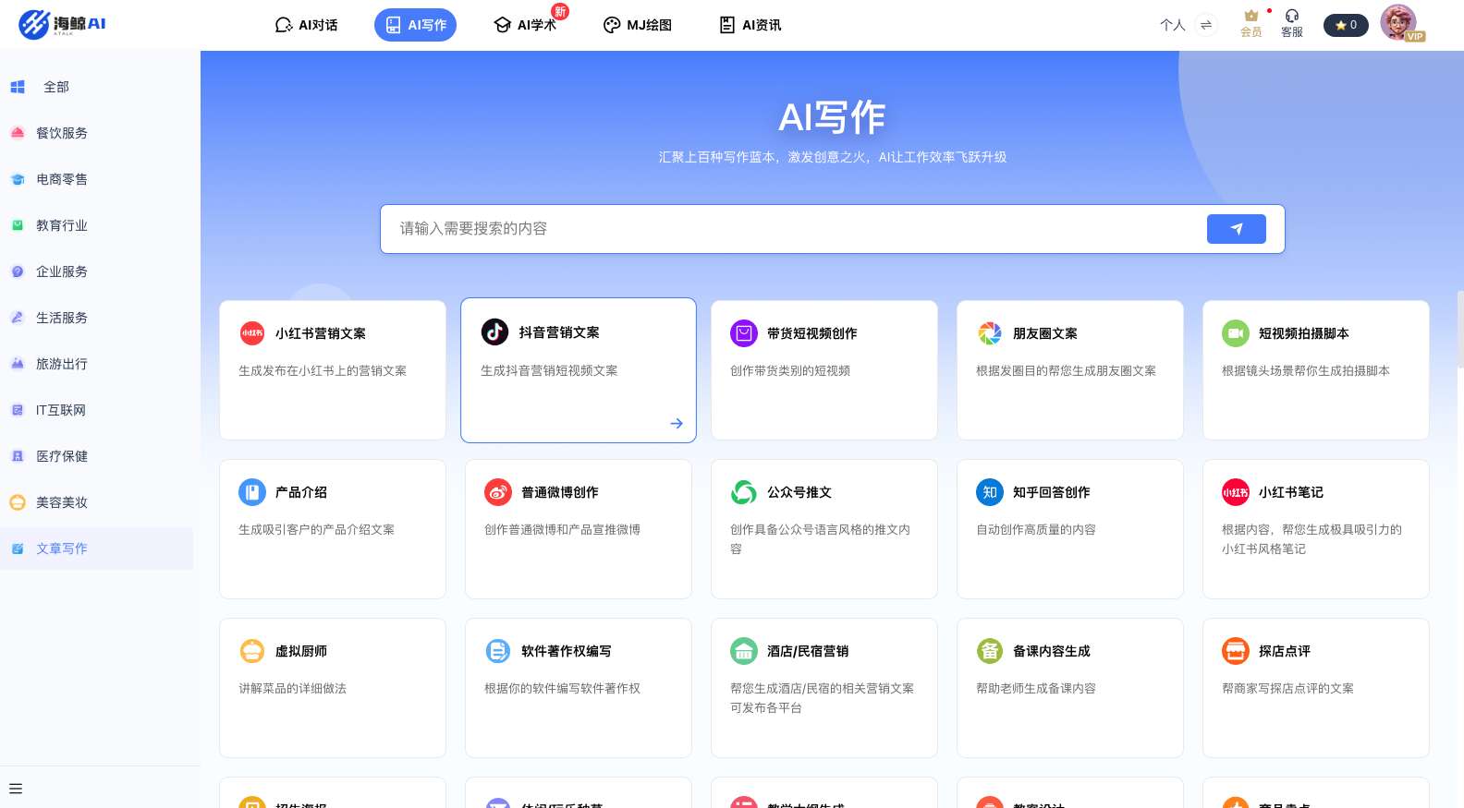This screenshot has height=808, width=1464.
Task: Click text 根据你的软件编写软件著作权
Action: 563,688
